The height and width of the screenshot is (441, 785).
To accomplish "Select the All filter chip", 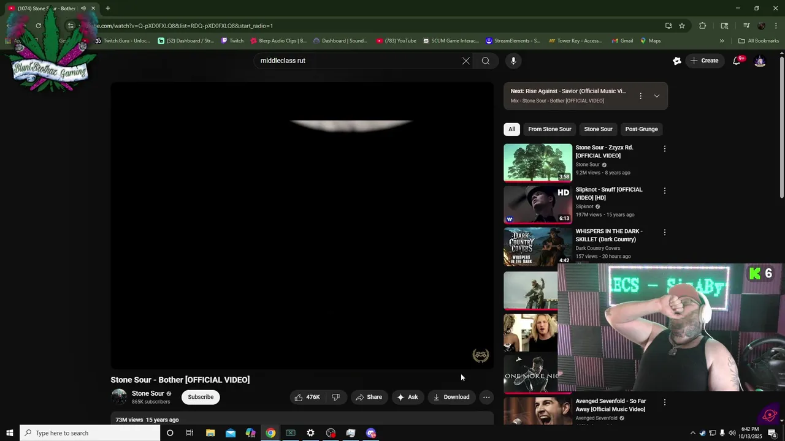I will point(511,129).
